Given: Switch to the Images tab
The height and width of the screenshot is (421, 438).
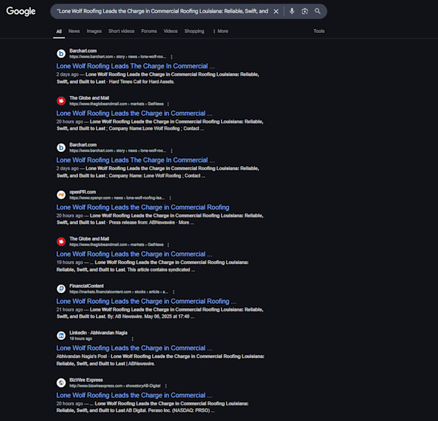Looking at the screenshot, I should click(94, 31).
